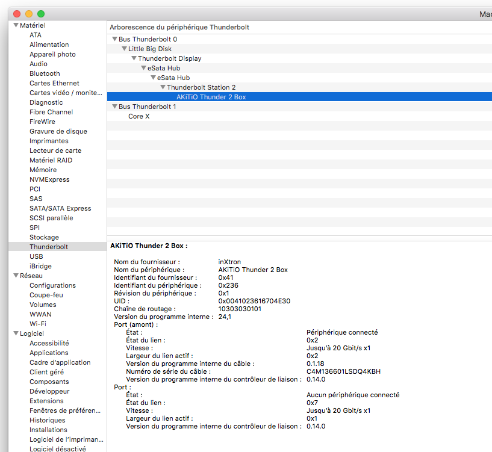Image resolution: width=492 pixels, height=452 pixels.
Task: Collapse the Bus Thunderbolt 1 disclosure triangle
Action: click(x=115, y=107)
